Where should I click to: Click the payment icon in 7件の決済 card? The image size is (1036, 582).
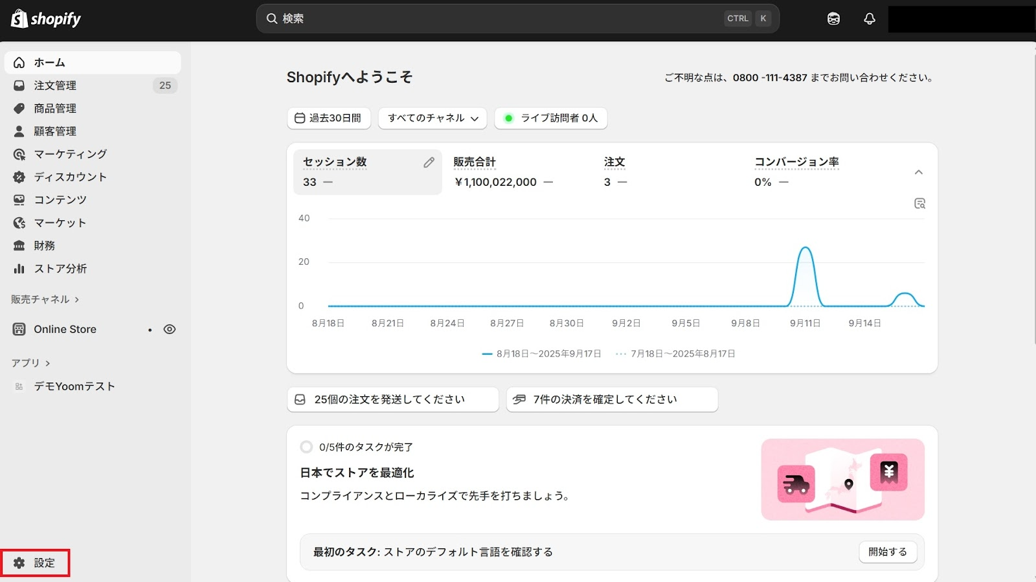[519, 400]
